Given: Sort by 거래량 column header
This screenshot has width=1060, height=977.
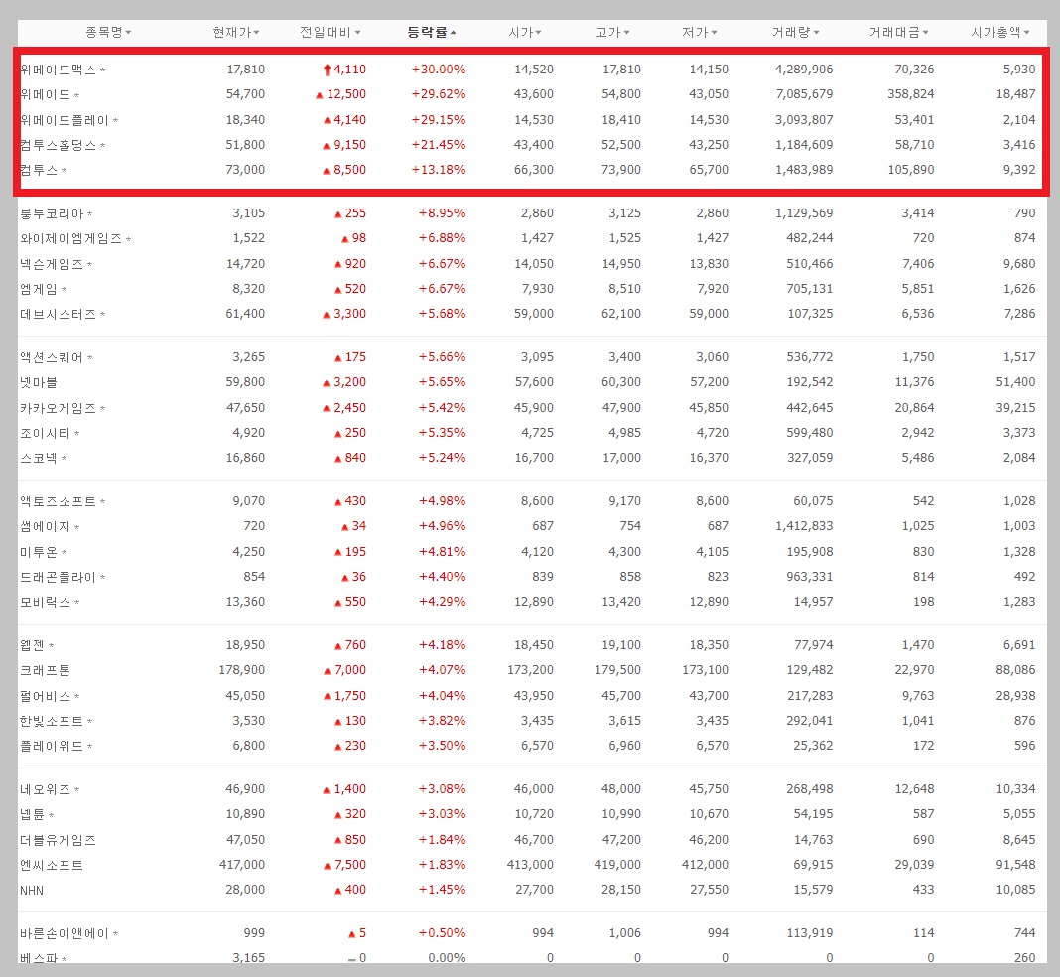Looking at the screenshot, I should pos(796,33).
